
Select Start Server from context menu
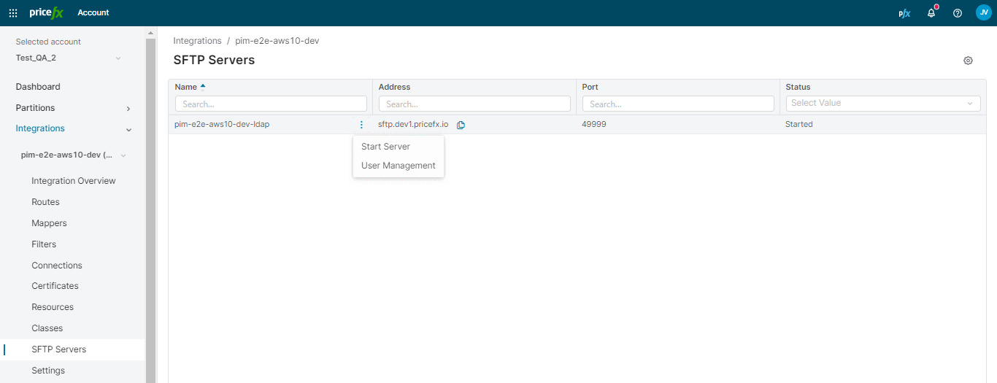coord(385,147)
